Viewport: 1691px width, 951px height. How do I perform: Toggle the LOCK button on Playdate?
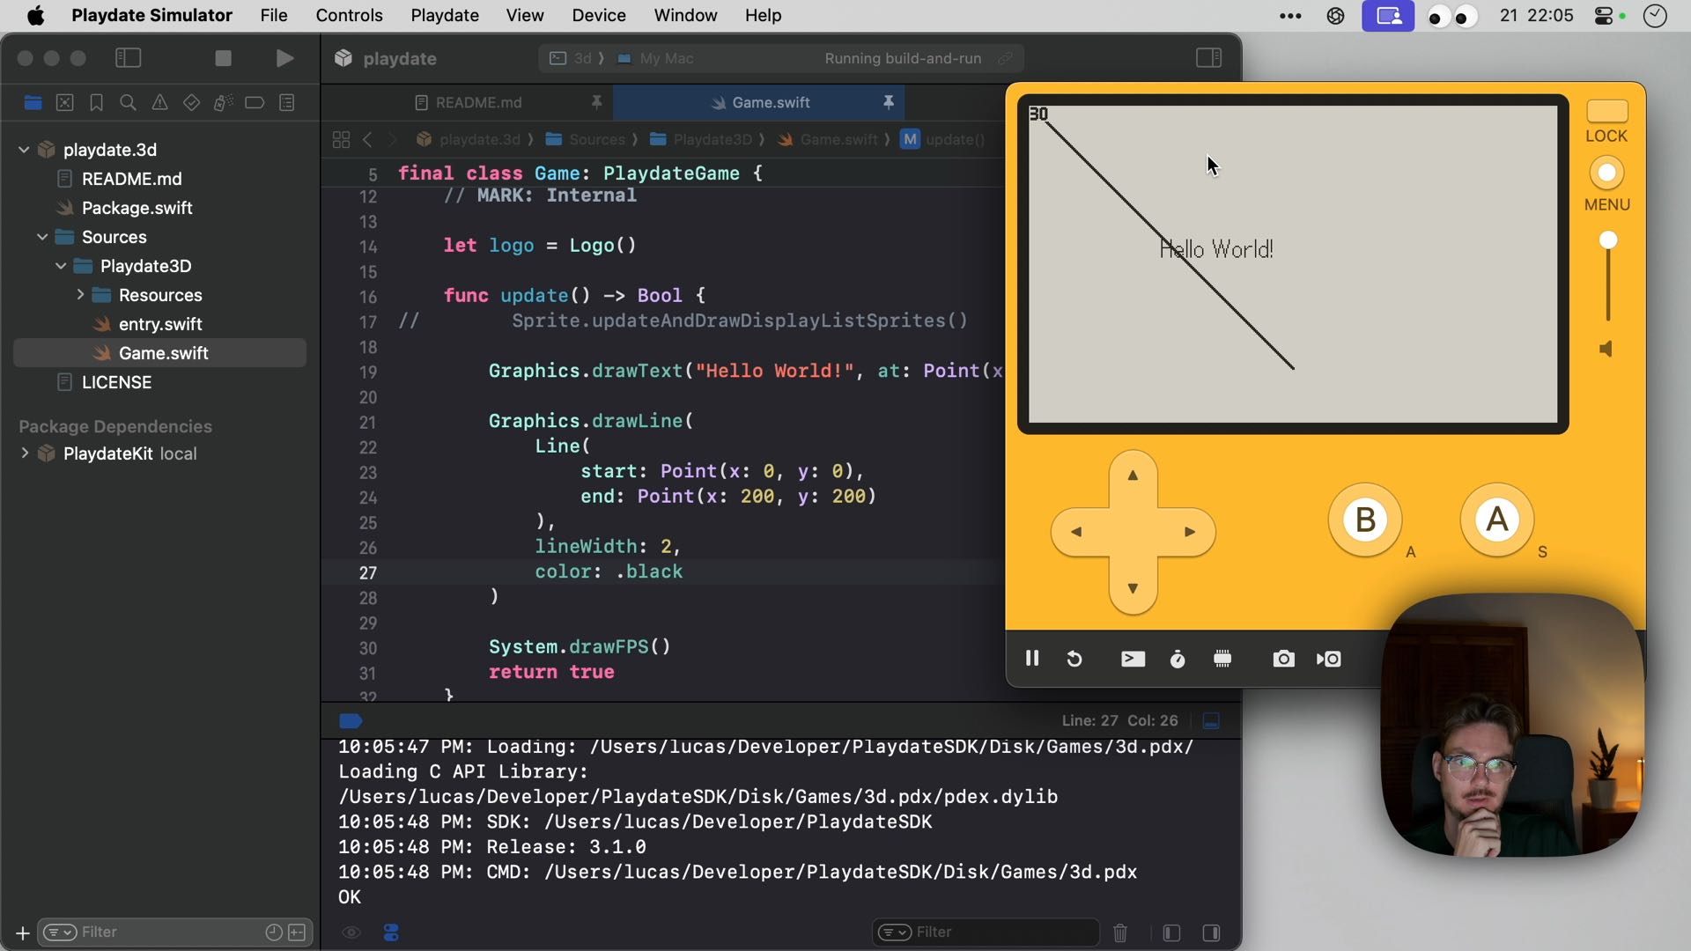(1606, 111)
